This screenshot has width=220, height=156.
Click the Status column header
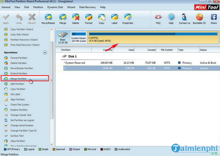(210, 50)
